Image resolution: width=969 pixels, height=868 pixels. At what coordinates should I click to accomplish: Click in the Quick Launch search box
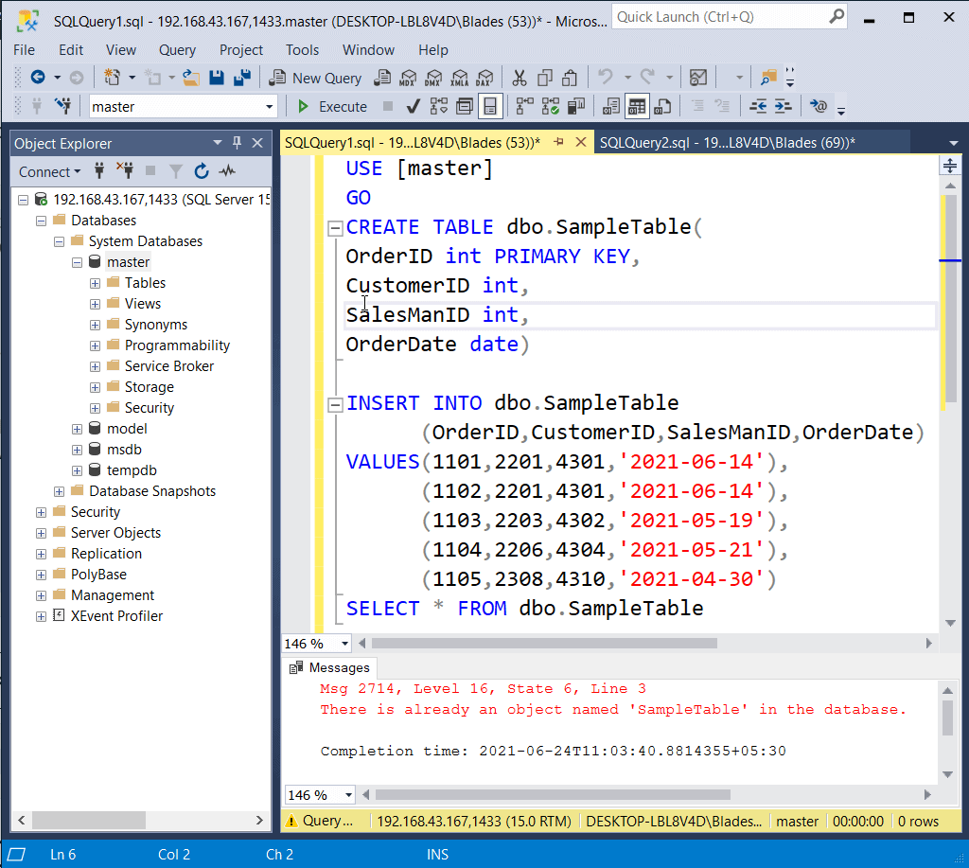pyautogui.click(x=719, y=16)
